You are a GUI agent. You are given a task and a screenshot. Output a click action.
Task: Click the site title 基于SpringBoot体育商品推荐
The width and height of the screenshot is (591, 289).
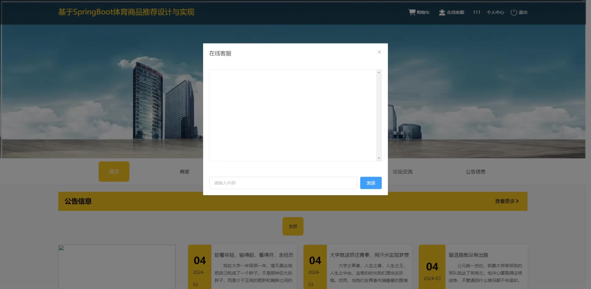pyautogui.click(x=126, y=12)
